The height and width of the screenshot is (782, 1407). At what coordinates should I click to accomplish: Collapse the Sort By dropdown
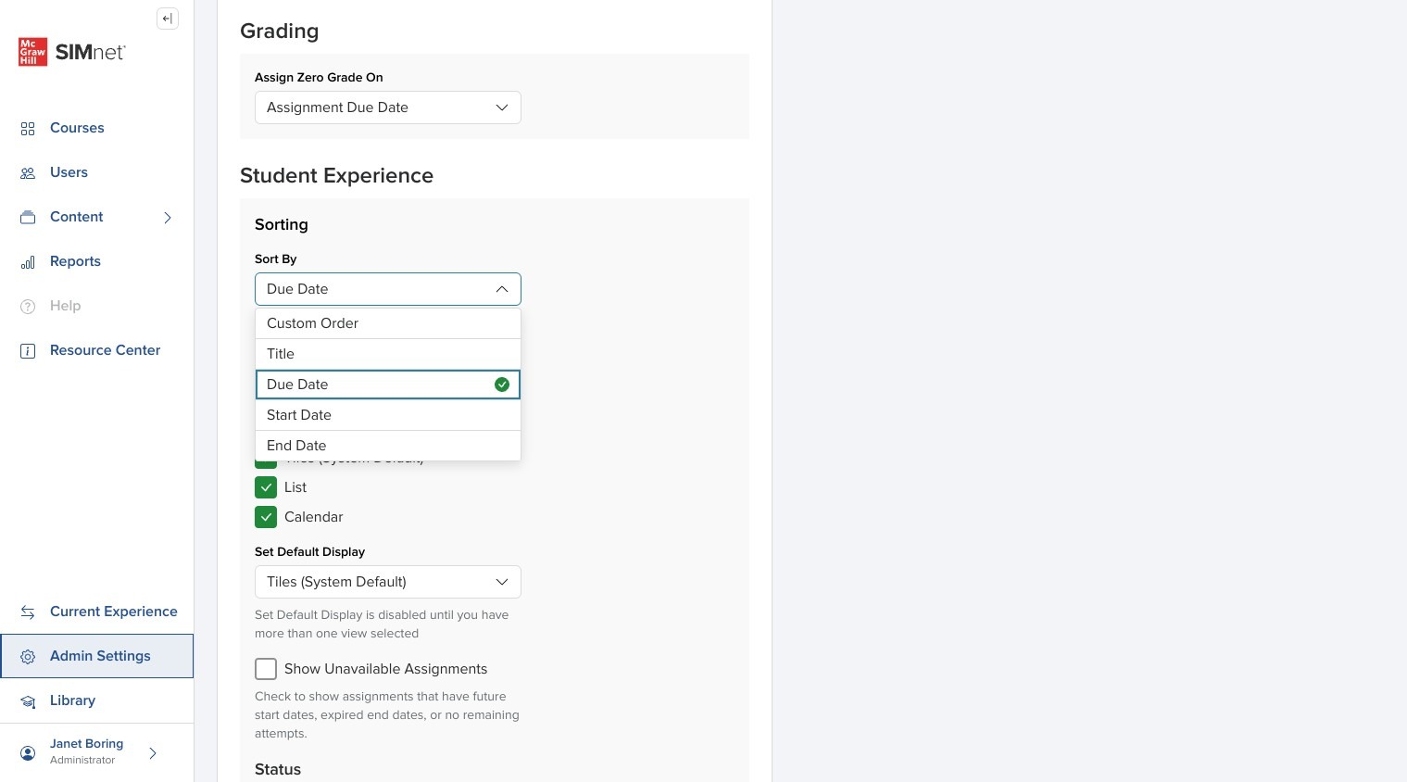388,289
